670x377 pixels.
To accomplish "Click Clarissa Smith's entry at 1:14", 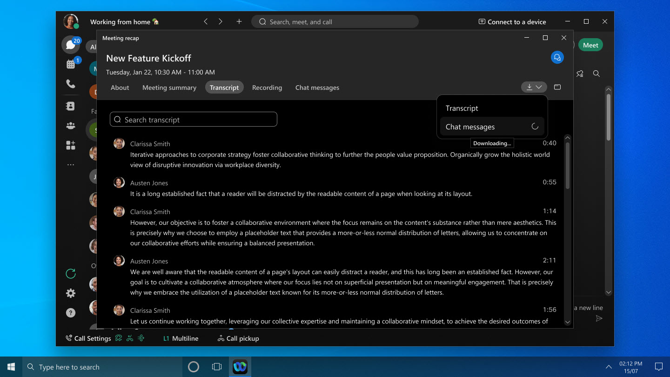I will click(335, 227).
